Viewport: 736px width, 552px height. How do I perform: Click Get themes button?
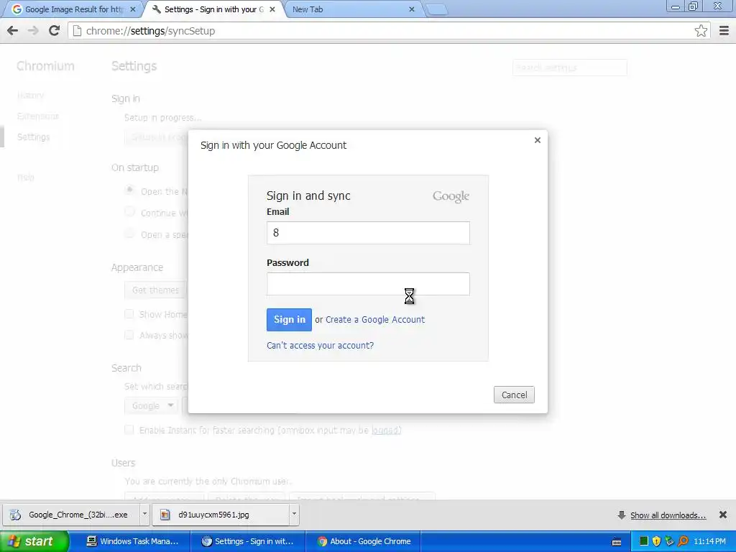pyautogui.click(x=155, y=290)
